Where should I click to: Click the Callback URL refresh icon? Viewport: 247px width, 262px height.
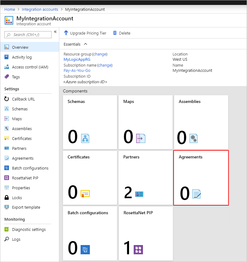tap(6, 99)
